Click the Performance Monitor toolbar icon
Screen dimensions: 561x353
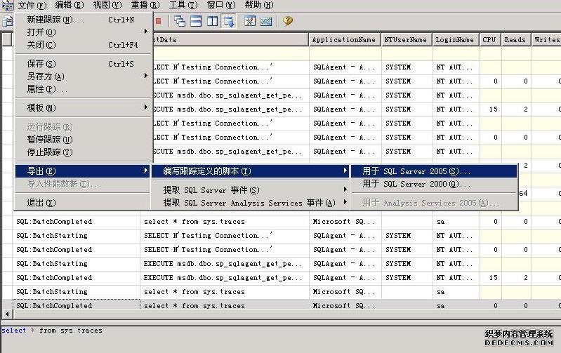click(x=266, y=21)
